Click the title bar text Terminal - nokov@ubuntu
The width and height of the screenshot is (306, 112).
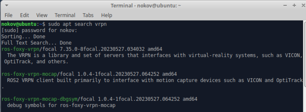tap(146, 6)
